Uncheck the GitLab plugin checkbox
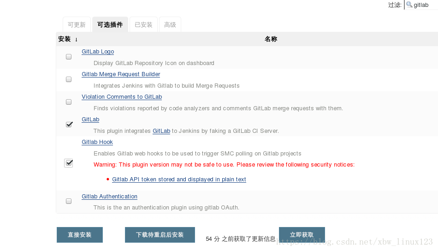 tap(69, 125)
